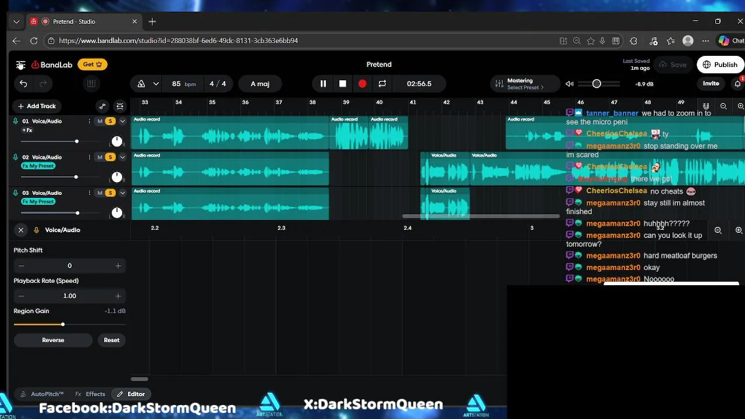Image resolution: width=745 pixels, height=419 pixels.
Task: Click the BandLab logo
Action: click(x=52, y=65)
